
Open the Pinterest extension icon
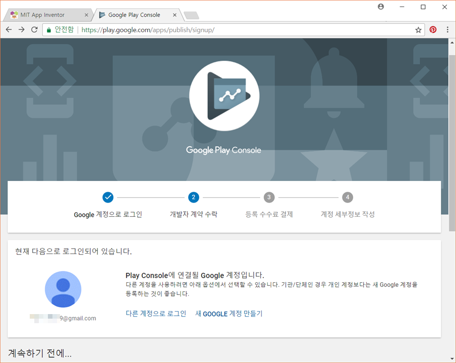(x=433, y=30)
